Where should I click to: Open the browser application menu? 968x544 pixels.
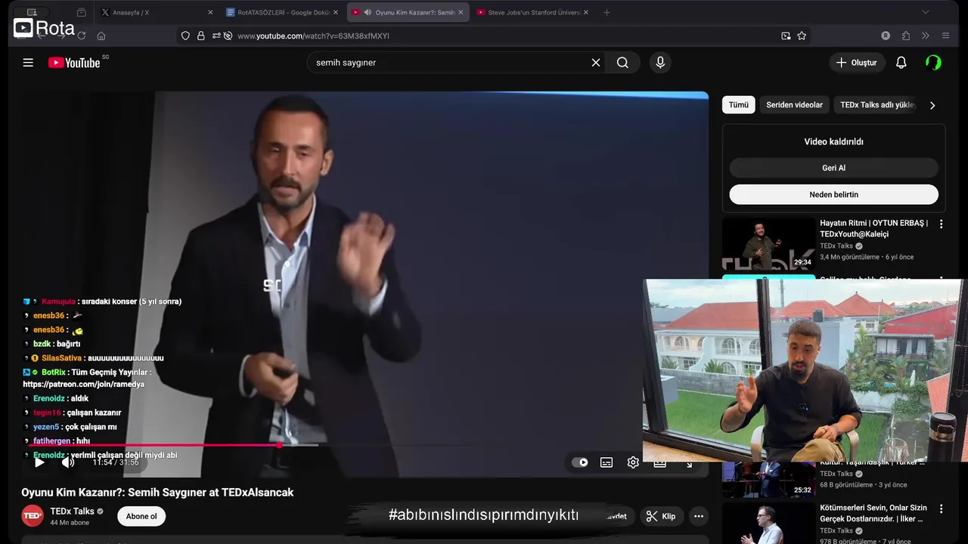point(945,36)
